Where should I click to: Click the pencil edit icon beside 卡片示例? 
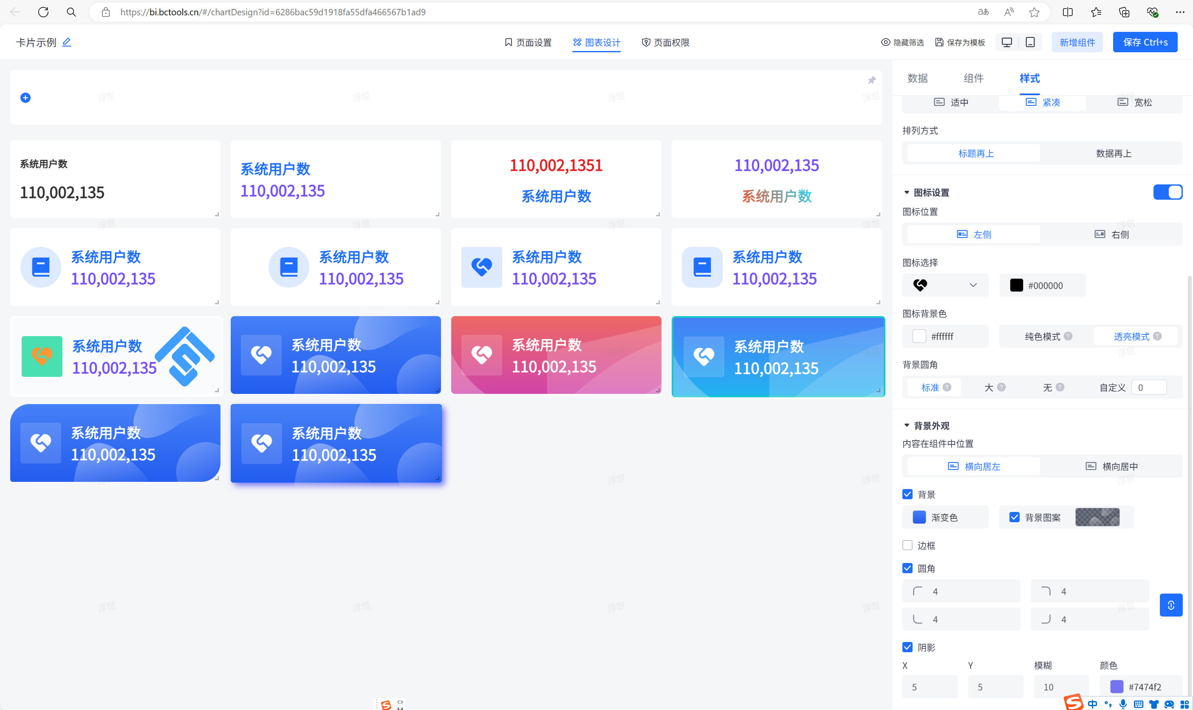click(67, 42)
